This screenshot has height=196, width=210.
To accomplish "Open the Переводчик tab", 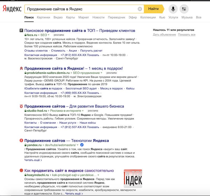I will point(117,17).
